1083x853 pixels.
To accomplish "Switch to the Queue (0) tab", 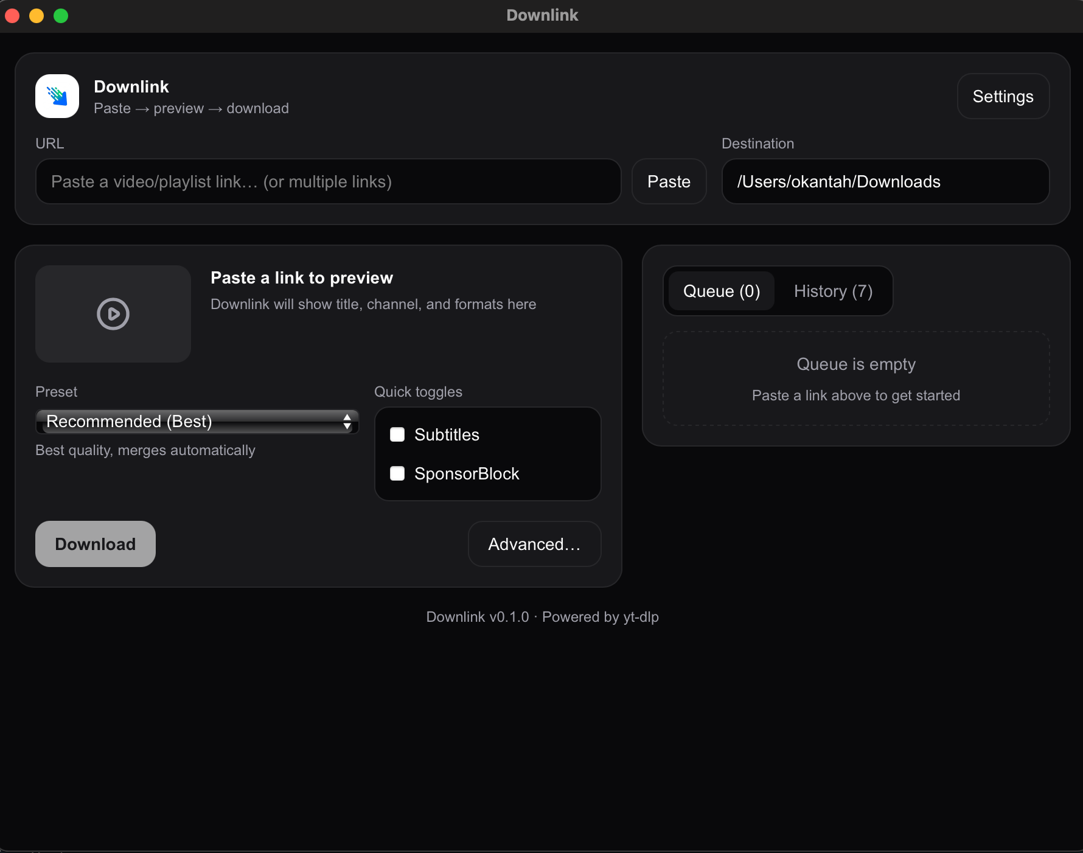I will click(x=722, y=291).
